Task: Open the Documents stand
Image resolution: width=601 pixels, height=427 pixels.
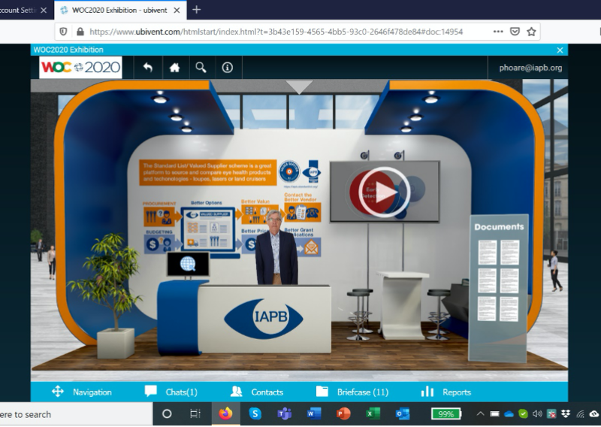Action: click(x=498, y=288)
